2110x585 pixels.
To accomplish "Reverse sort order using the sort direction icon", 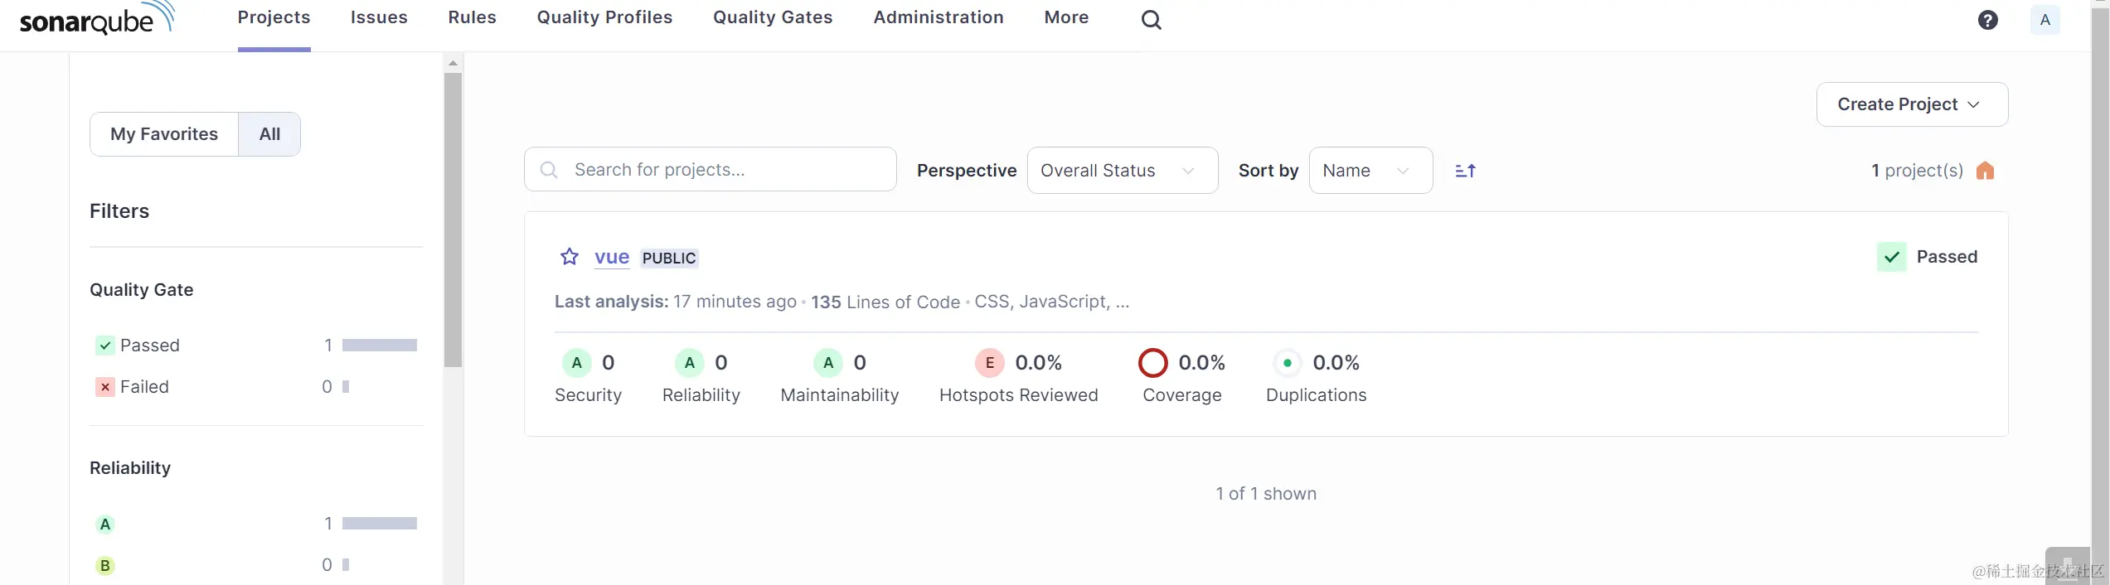I will [x=1465, y=171].
